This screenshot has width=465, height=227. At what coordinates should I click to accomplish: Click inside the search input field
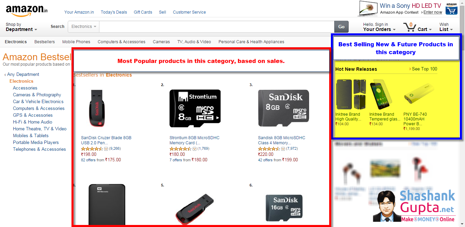click(x=217, y=27)
